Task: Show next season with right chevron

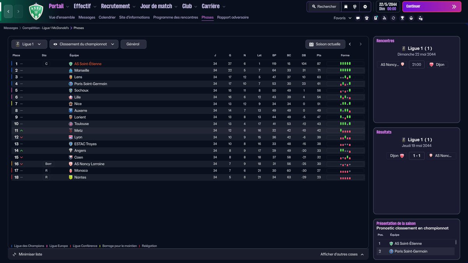Action: (x=361, y=44)
